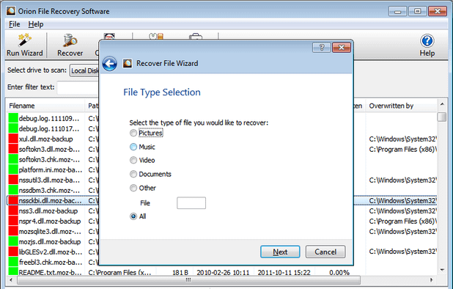Close the Recover File Wizard dialog

[342, 48]
